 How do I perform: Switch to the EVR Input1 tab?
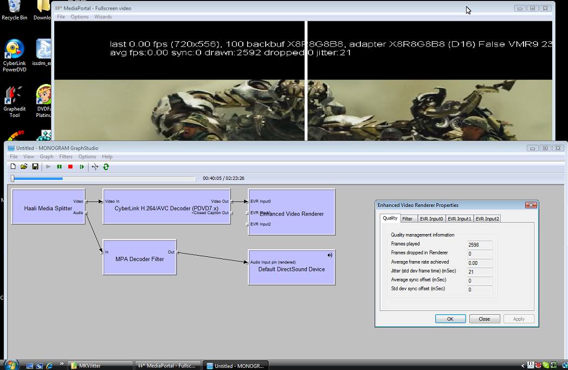pos(459,219)
